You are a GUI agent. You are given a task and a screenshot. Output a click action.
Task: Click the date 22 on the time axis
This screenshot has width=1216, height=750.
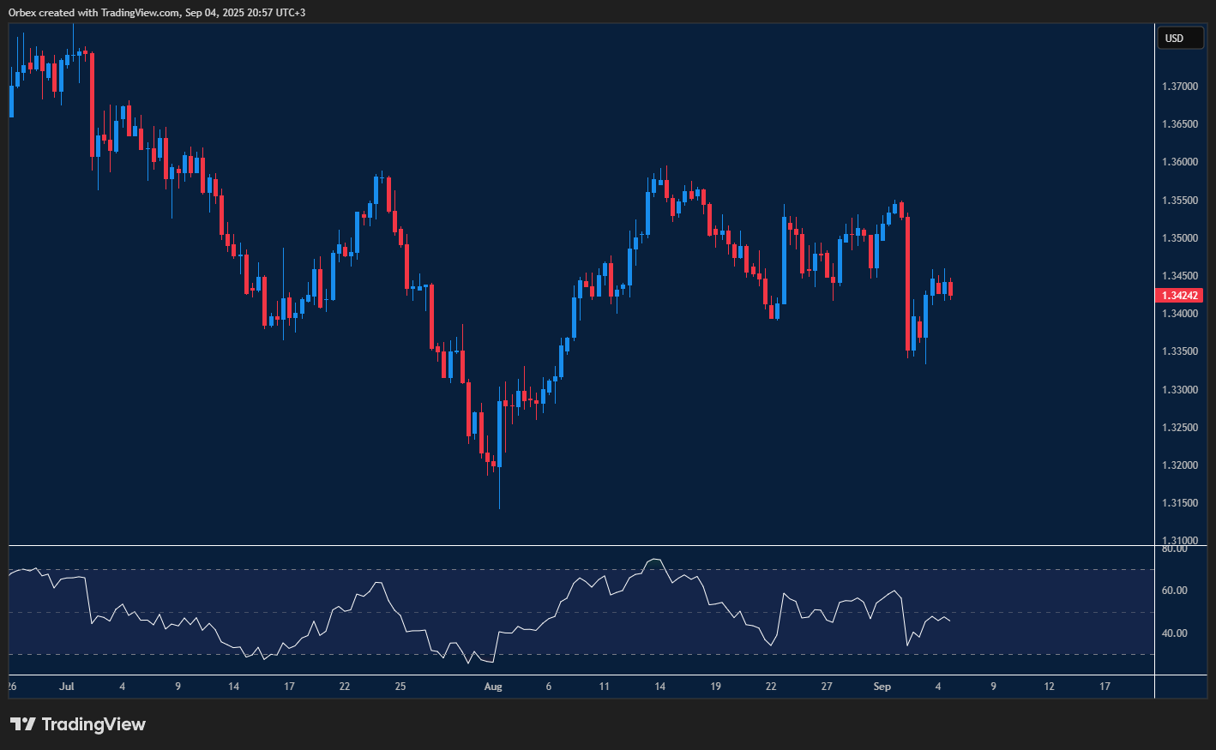point(344,687)
